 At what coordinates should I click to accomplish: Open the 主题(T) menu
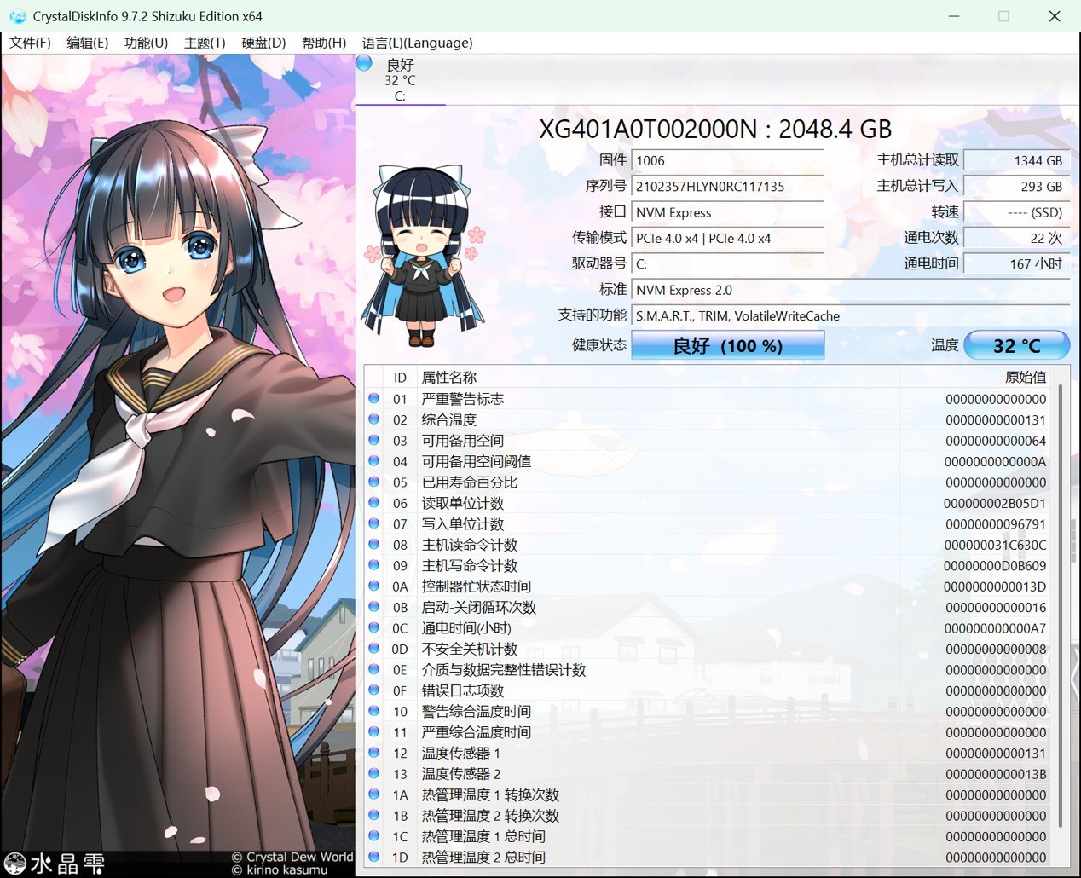tap(205, 43)
